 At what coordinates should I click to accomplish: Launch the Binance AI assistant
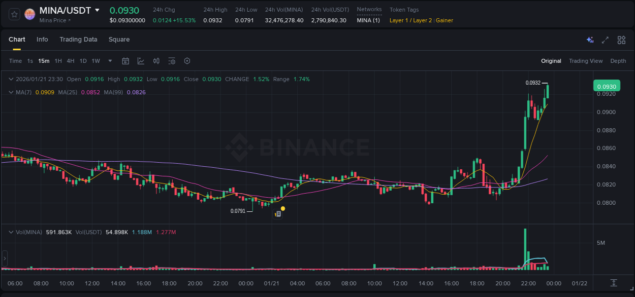tap(590, 40)
